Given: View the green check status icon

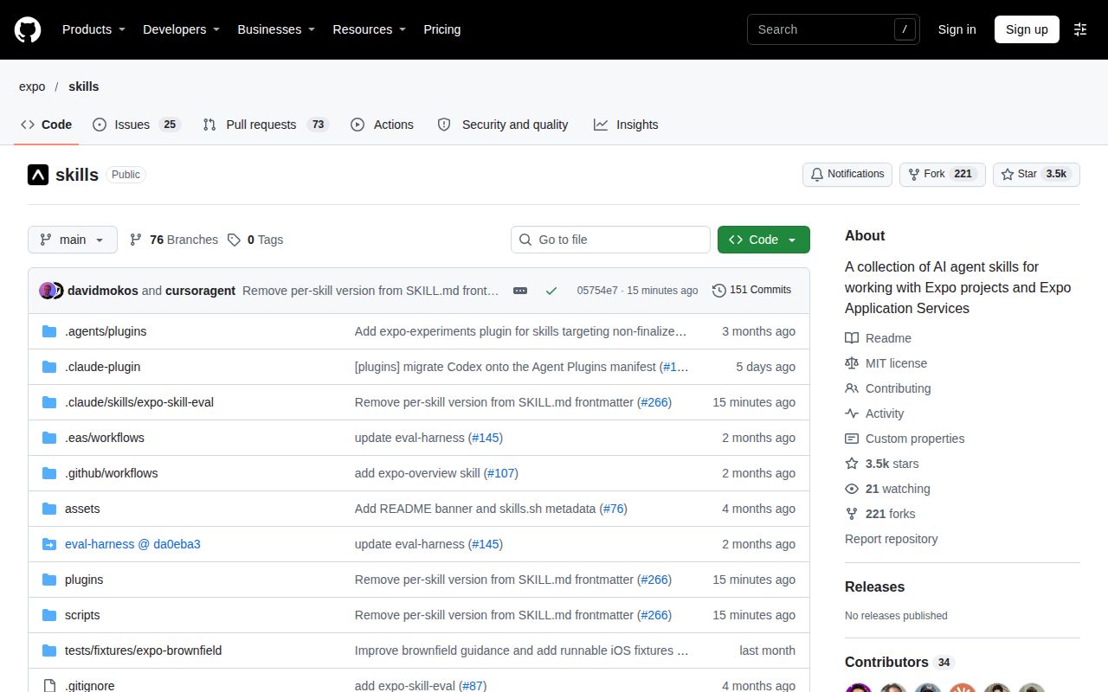Looking at the screenshot, I should (x=551, y=291).
